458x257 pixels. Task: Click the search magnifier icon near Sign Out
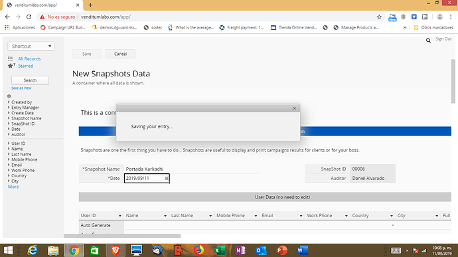pos(428,41)
